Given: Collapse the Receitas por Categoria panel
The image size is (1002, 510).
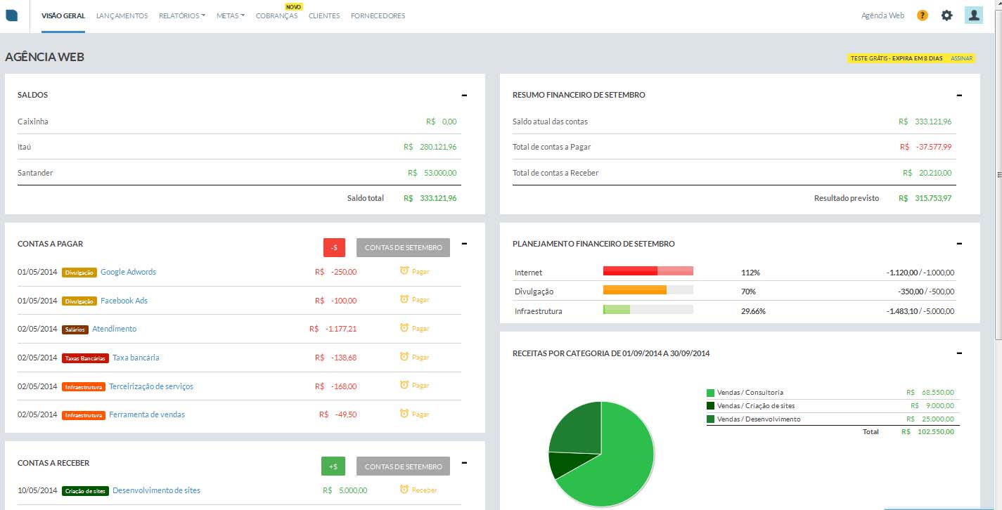Looking at the screenshot, I should pos(959,353).
